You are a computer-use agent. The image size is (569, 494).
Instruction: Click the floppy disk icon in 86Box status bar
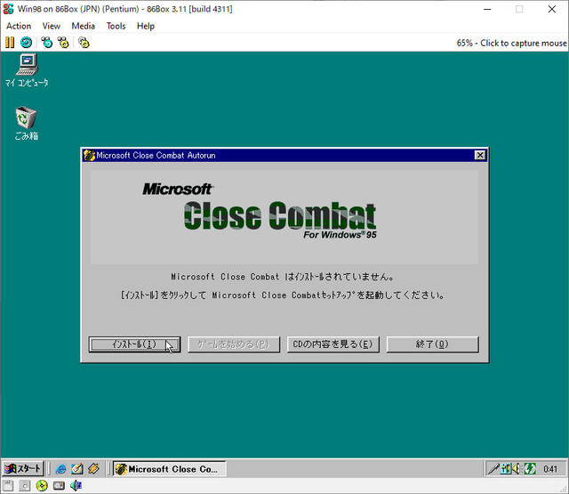click(8, 486)
